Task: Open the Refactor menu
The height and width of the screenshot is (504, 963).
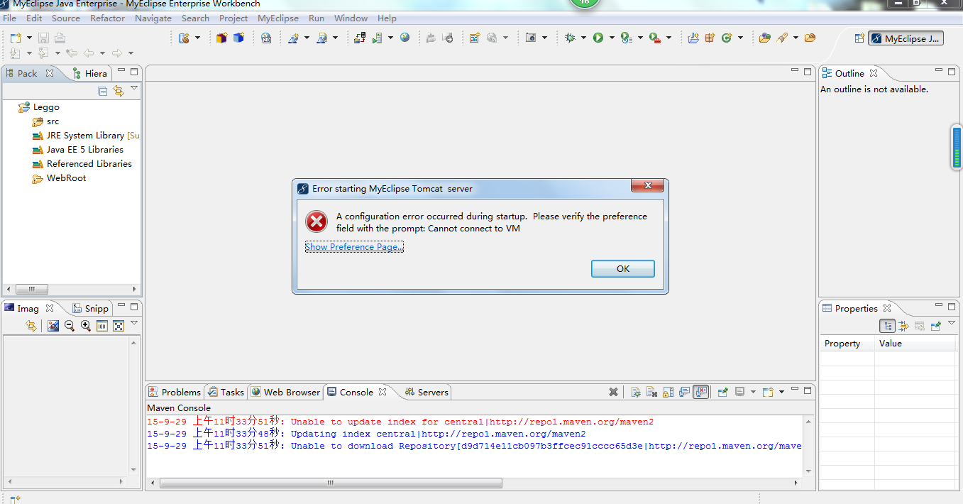Action: pos(108,18)
